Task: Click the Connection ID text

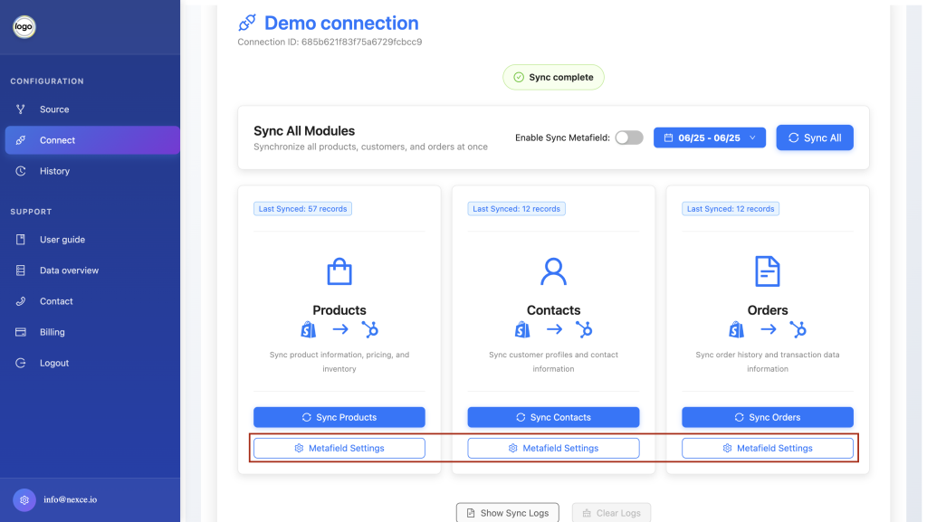Action: coord(330,42)
